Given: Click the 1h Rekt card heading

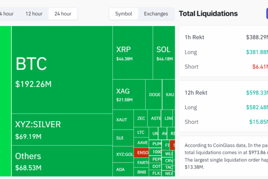Looking at the screenshot, I should 194,37.
